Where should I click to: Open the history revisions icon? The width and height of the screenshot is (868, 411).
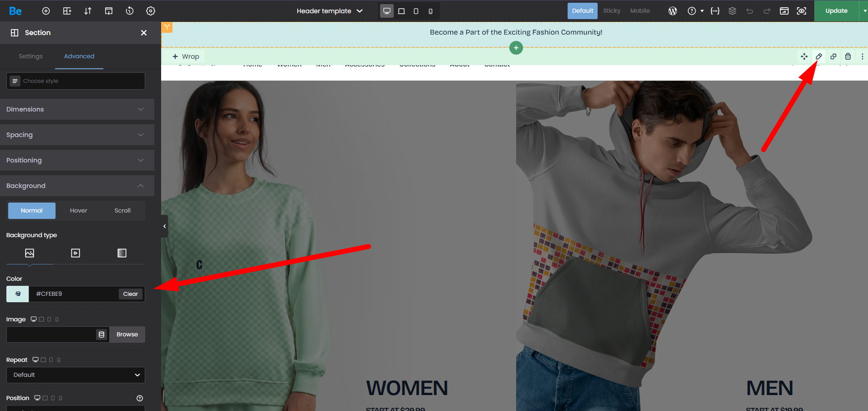130,11
